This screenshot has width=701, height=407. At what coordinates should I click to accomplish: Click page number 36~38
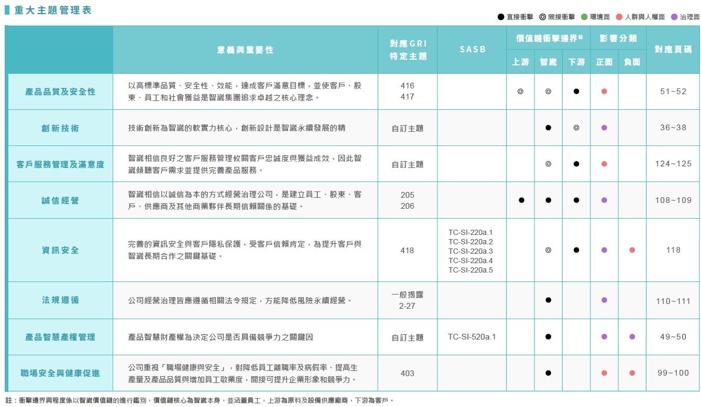673,128
